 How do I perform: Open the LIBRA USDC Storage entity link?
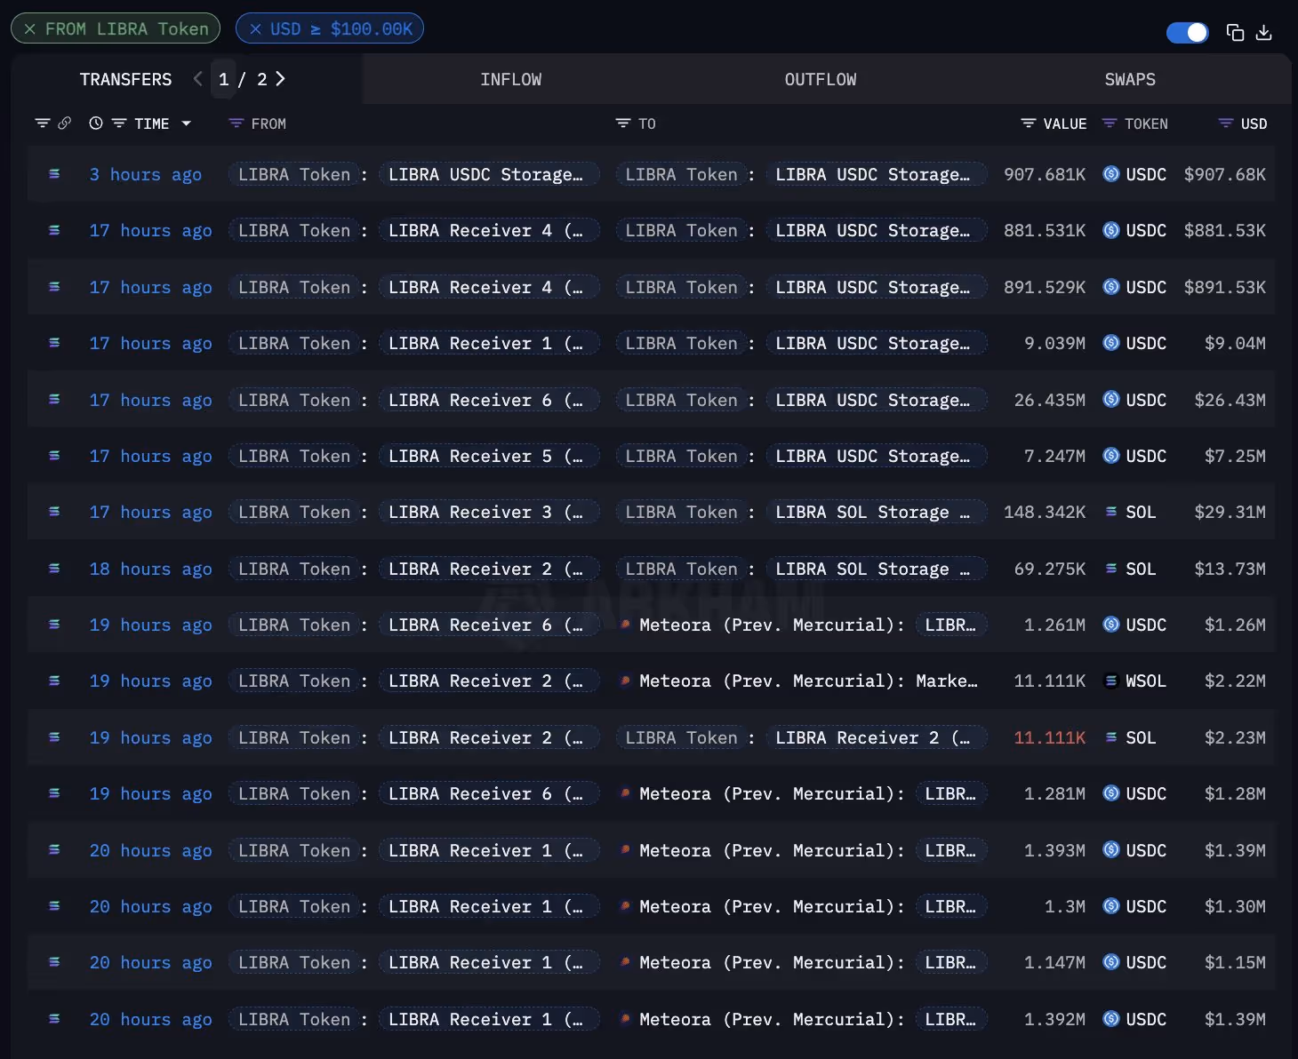point(876,174)
